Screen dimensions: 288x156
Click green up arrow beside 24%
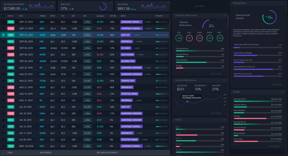(x=26, y=9)
